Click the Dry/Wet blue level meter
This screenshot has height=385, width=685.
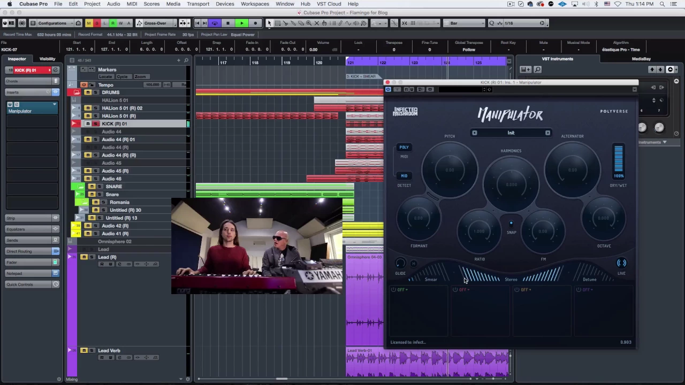[618, 159]
